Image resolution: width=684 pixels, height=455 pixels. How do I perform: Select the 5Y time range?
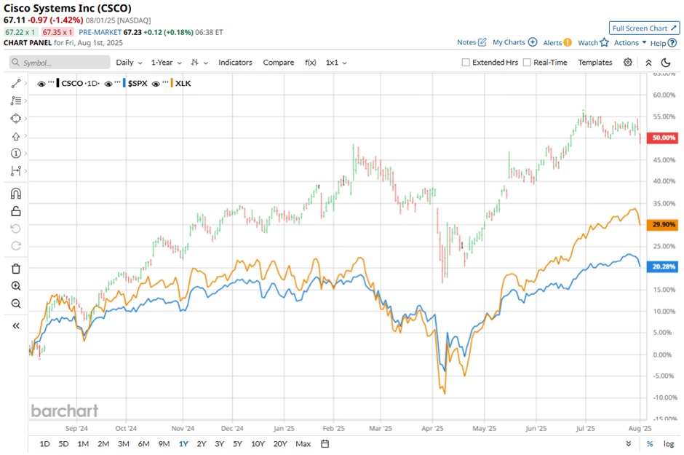[237, 443]
